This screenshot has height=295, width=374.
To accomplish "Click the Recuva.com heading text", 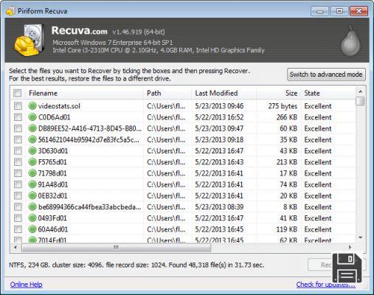I will click(x=80, y=31).
